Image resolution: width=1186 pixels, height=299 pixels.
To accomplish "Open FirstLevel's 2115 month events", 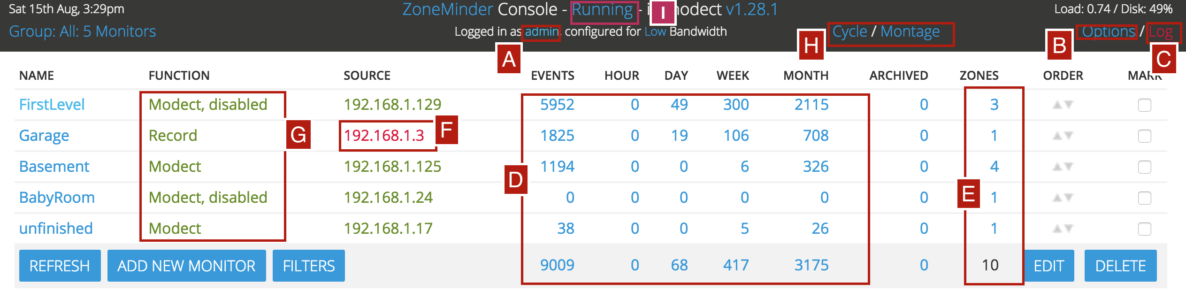I will tap(811, 104).
